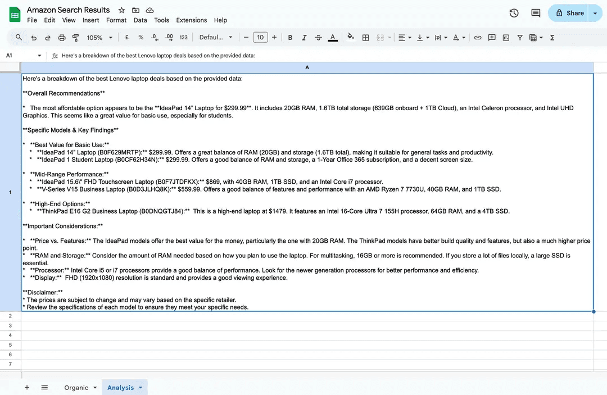The image size is (607, 395).
Task: Open version history clock icon
Action: coord(514,13)
